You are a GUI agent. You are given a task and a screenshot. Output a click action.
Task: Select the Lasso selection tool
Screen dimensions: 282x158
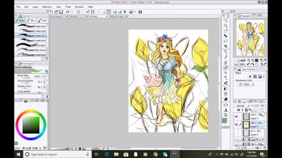tap(226, 41)
